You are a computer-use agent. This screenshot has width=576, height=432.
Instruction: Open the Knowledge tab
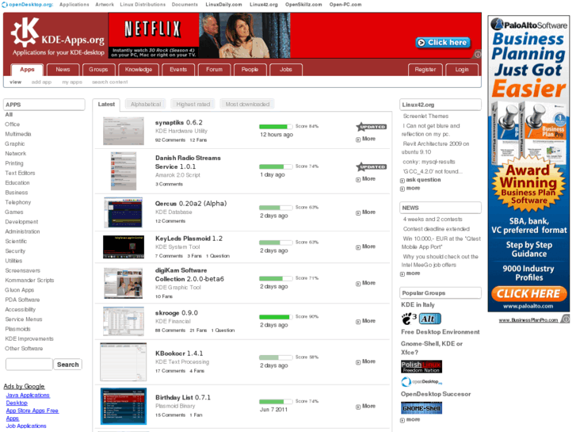[139, 70]
